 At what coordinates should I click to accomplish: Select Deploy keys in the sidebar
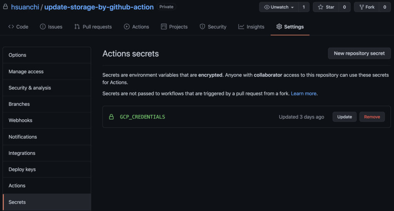pyautogui.click(x=47, y=169)
